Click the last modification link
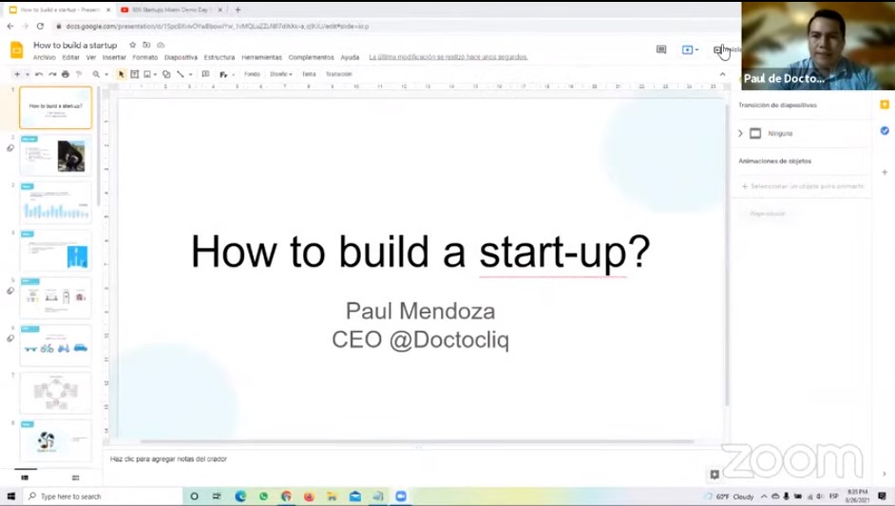The height and width of the screenshot is (506, 895). [x=448, y=57]
